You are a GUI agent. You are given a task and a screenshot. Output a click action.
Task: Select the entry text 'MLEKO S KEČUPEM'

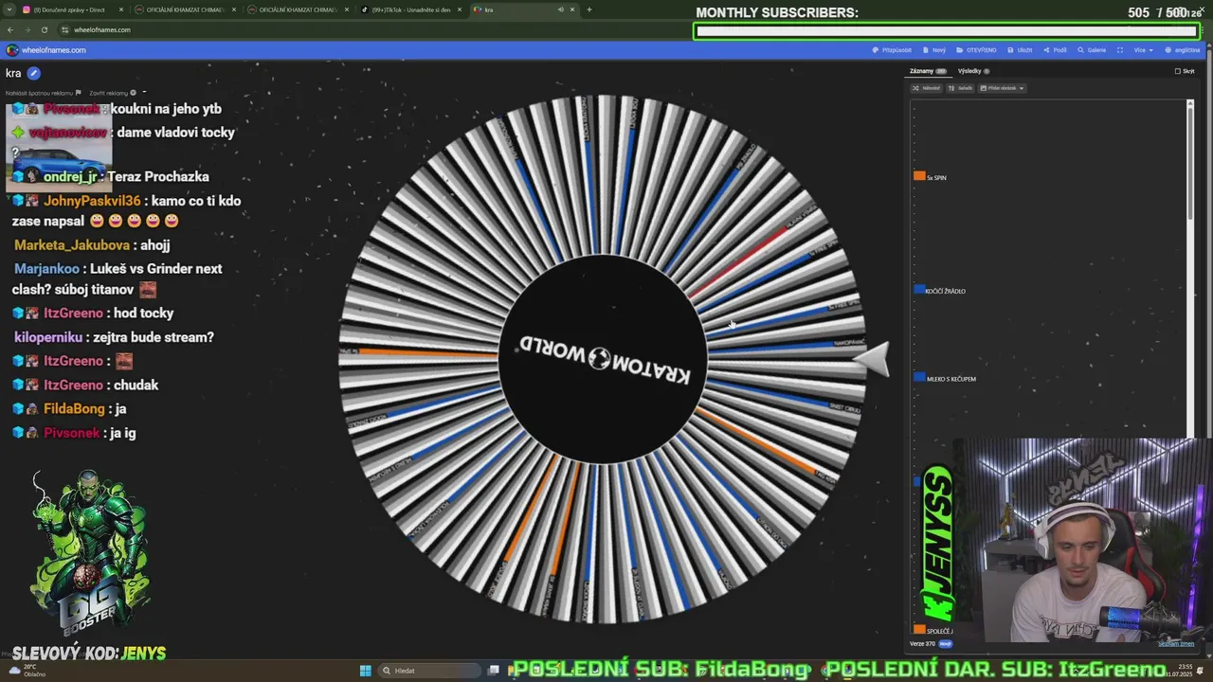tap(950, 379)
